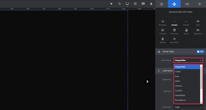Open the general settings gear tab

click(x=162, y=4)
